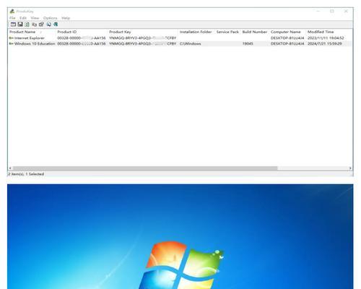Click the Exit toolbar icon

[x=56, y=25]
